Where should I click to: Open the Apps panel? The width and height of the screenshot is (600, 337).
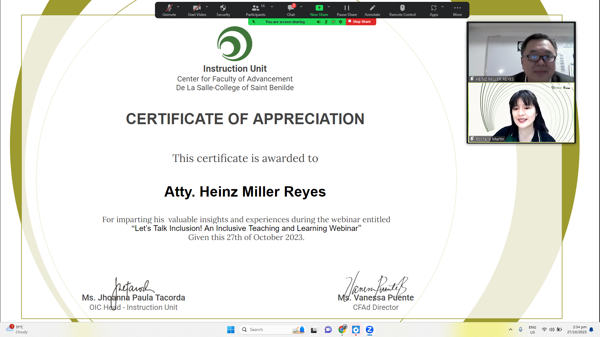point(433,10)
